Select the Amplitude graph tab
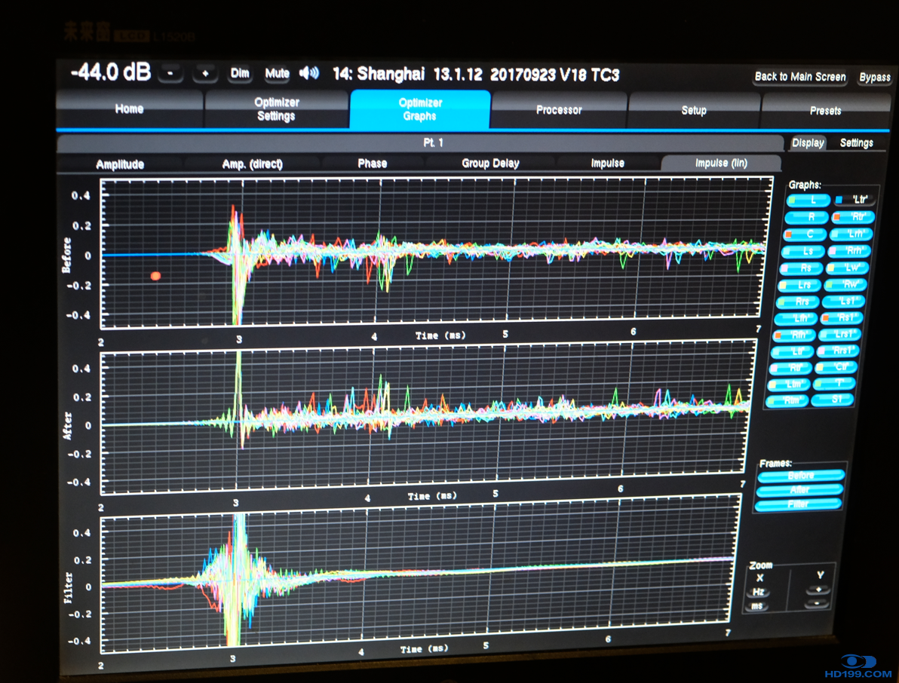The width and height of the screenshot is (899, 683). pos(120,164)
